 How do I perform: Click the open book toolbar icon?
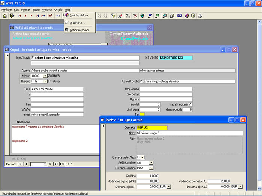(x=179, y=16)
